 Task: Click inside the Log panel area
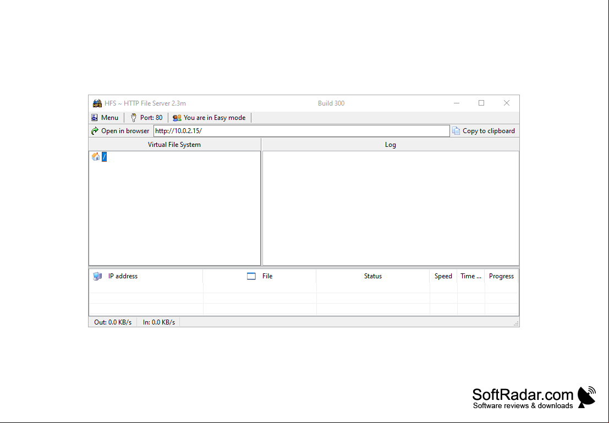[x=391, y=208]
